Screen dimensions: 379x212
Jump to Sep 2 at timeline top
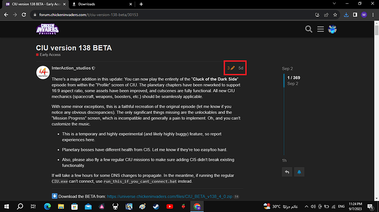(287, 68)
